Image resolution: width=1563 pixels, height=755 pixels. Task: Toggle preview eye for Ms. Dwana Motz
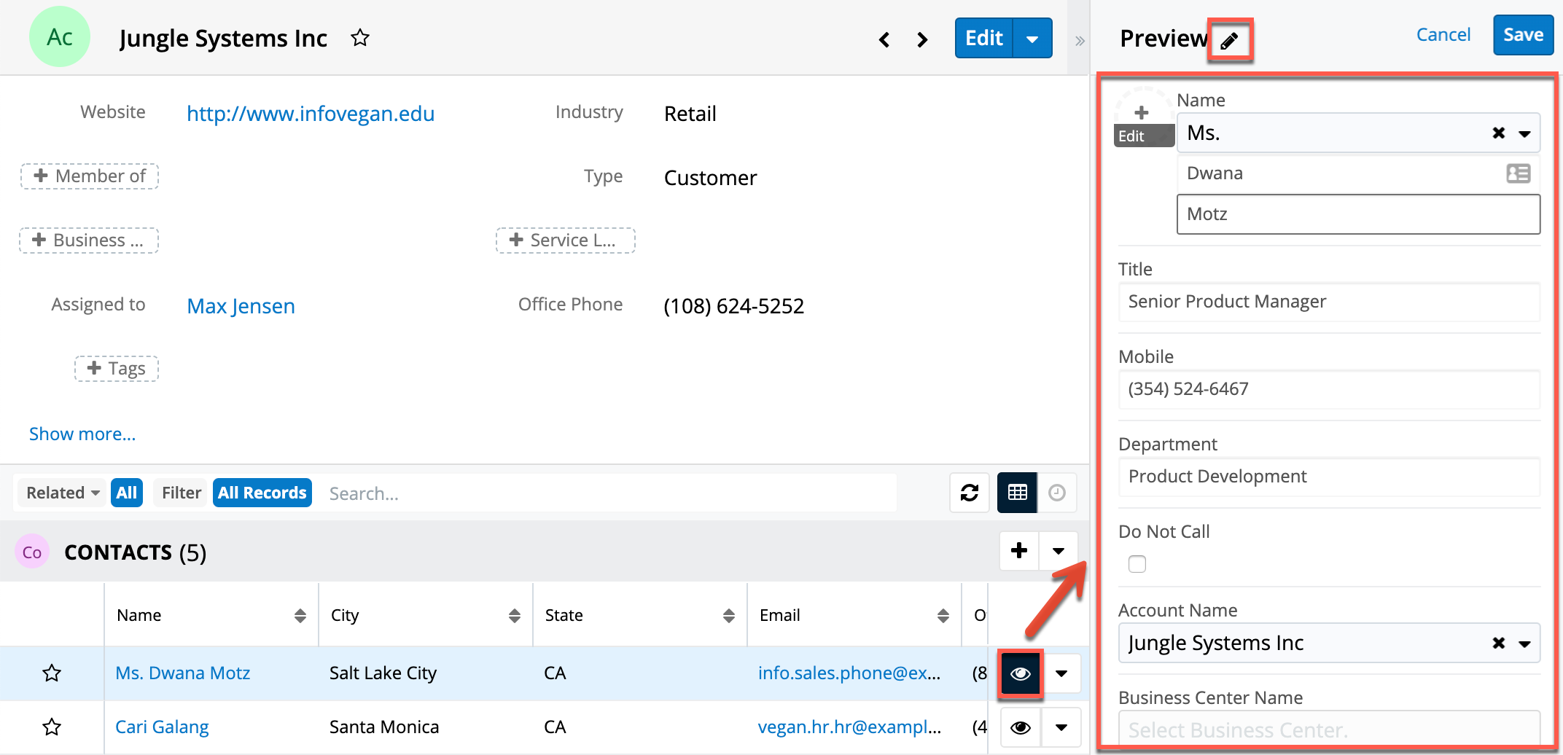point(1020,673)
